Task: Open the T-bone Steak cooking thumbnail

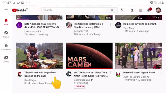Action: [40, 56]
